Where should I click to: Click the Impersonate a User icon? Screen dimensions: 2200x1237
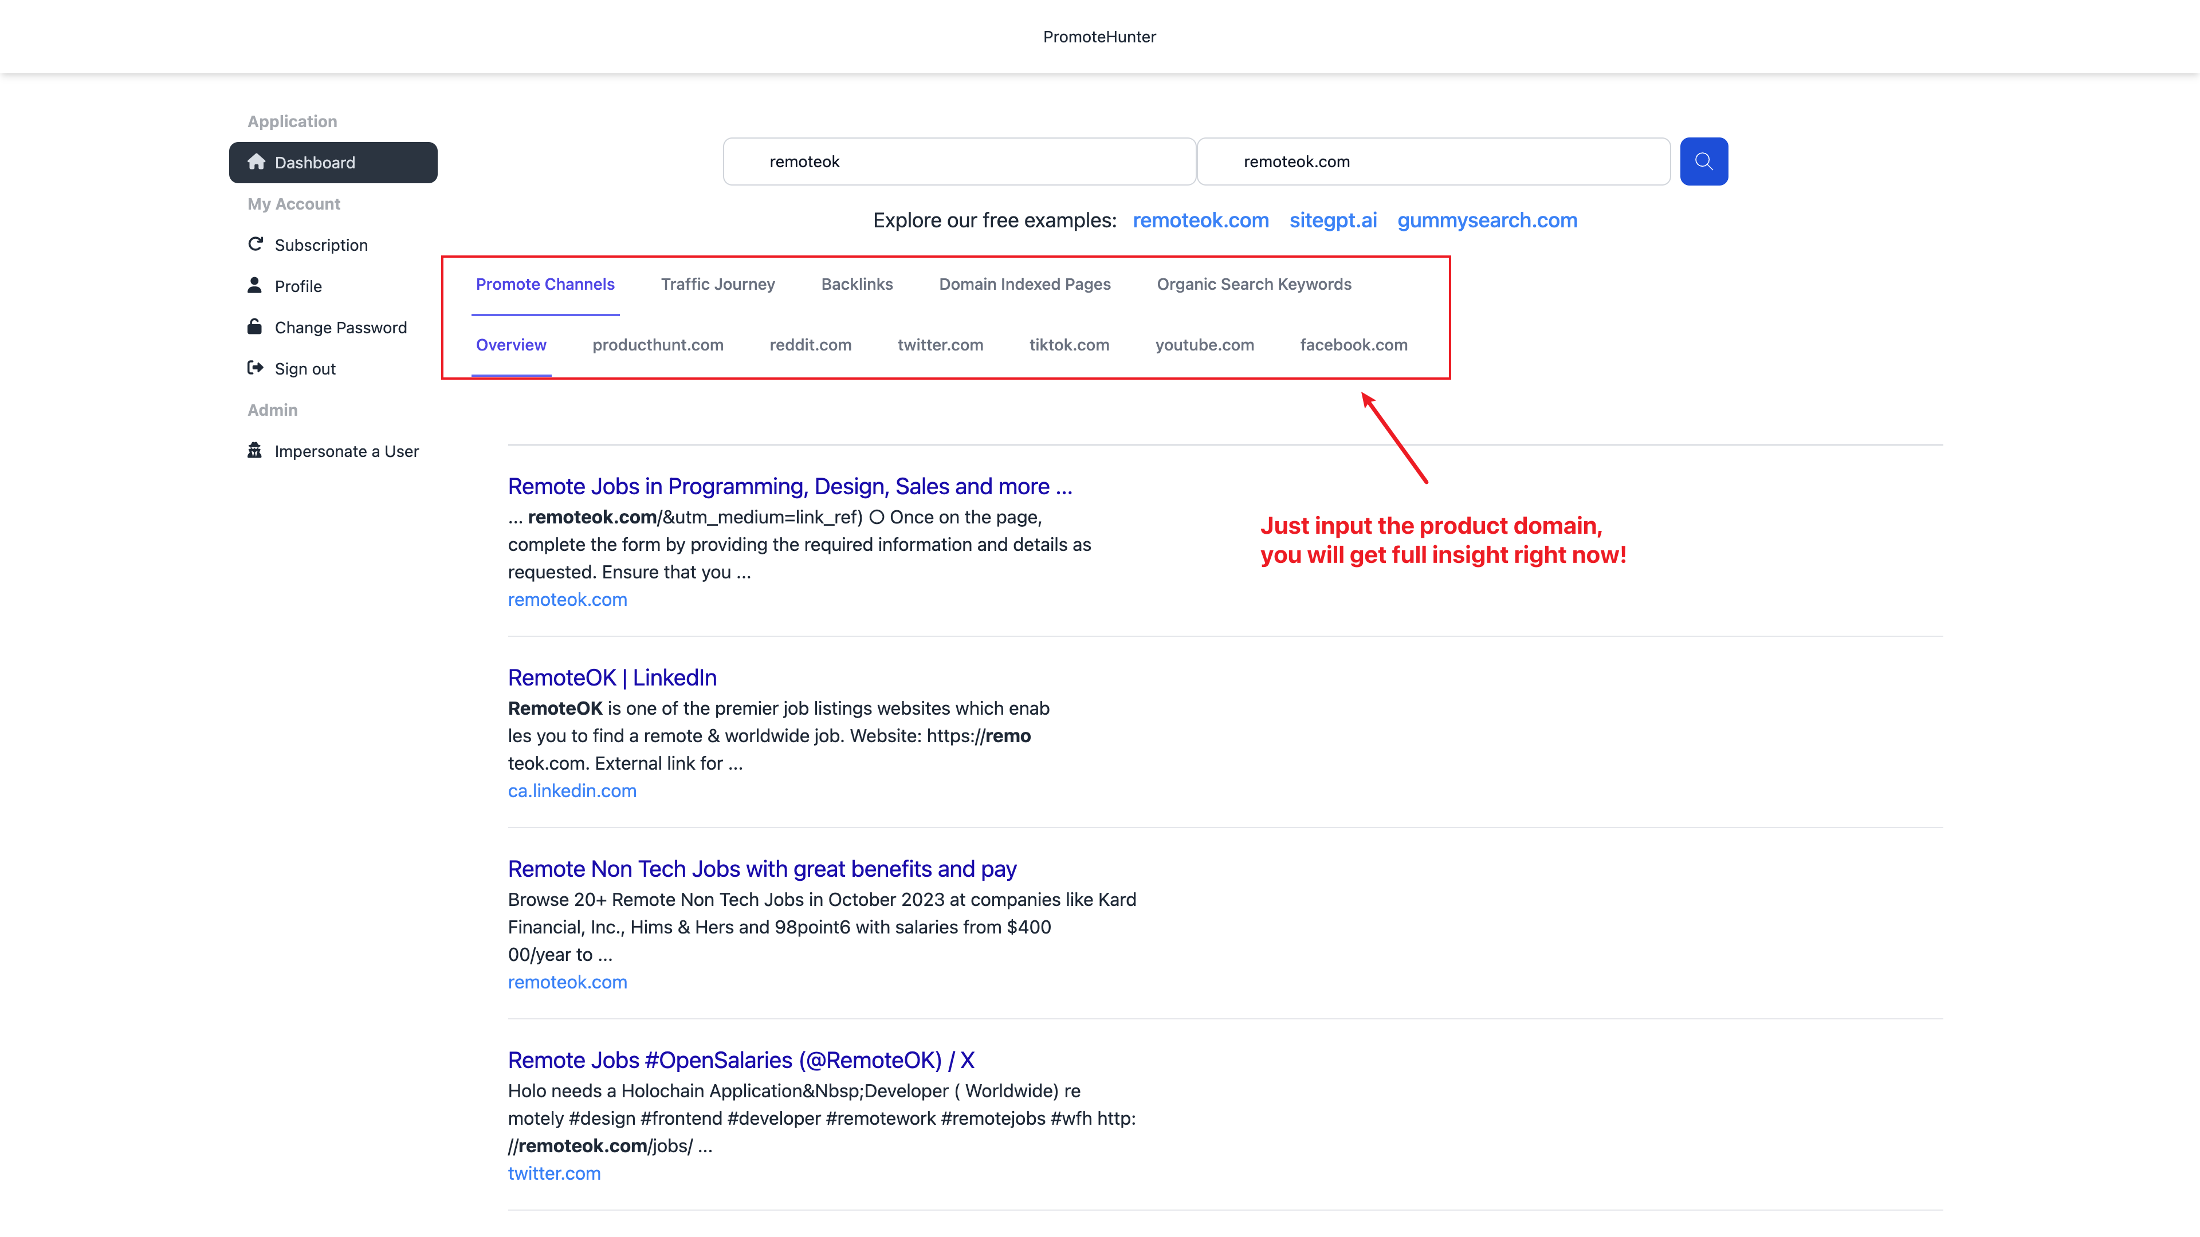(254, 451)
